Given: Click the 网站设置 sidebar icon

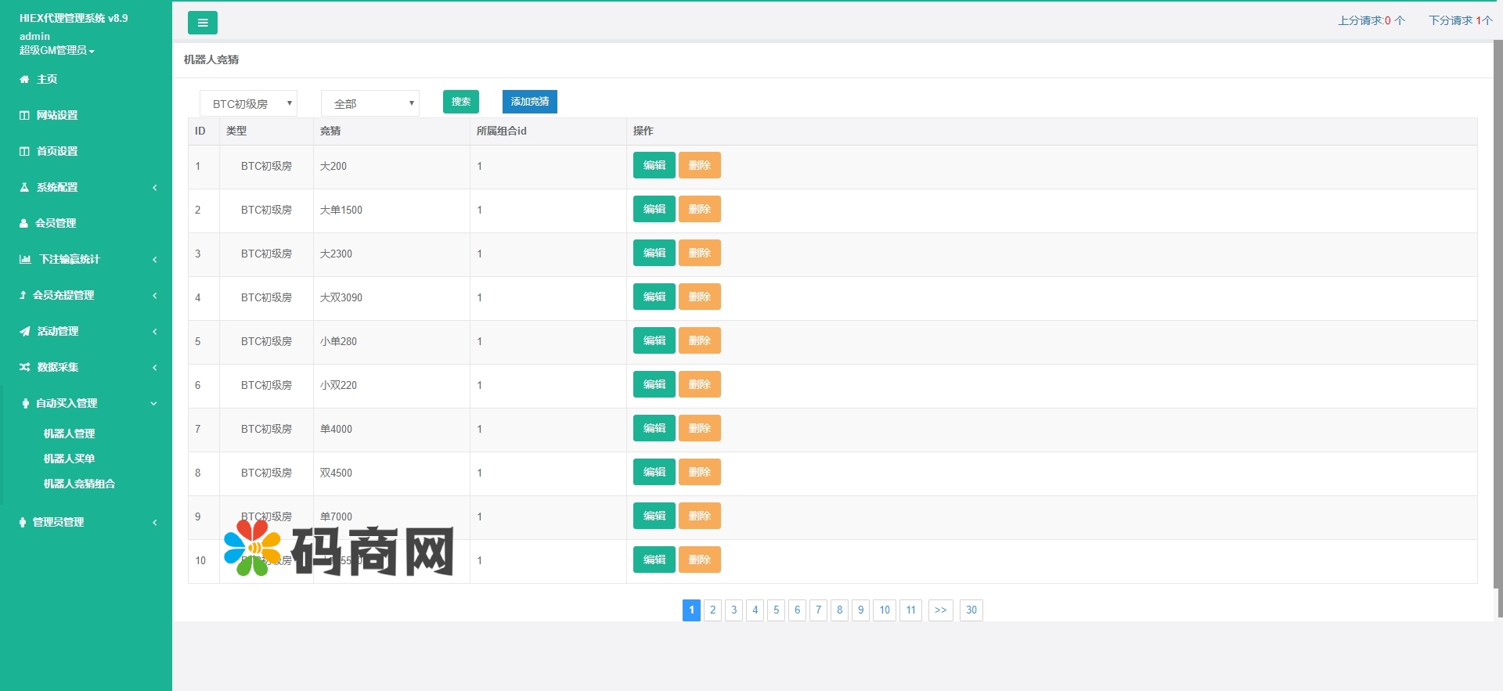Looking at the screenshot, I should 24,115.
